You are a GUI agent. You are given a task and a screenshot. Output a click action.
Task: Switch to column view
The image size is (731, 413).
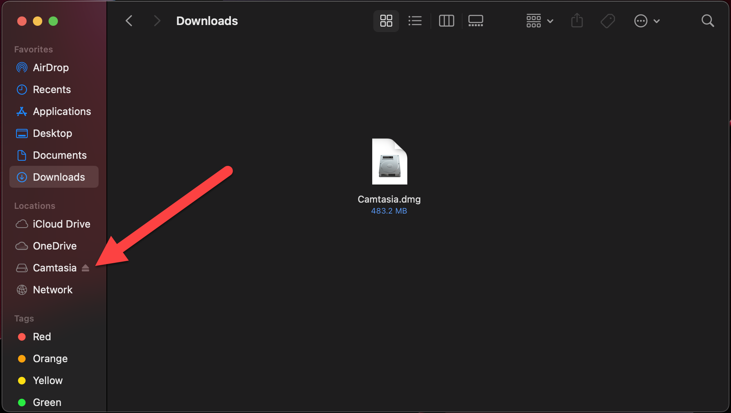(446, 21)
